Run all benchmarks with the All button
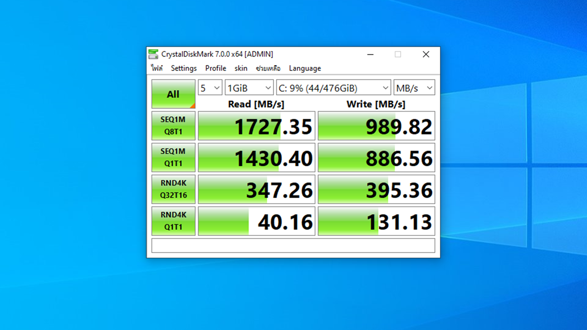This screenshot has height=330, width=587. pyautogui.click(x=173, y=94)
